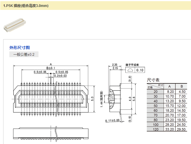Click the B±0.1 dimension label
Image resolution: width=191 pixels, height=144 pixels.
coord(50,68)
